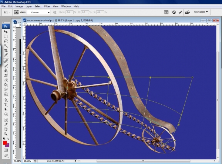Viewport: 222px width, 164px height.
Task: Open the Layer menu
Action: (x=28, y=6)
